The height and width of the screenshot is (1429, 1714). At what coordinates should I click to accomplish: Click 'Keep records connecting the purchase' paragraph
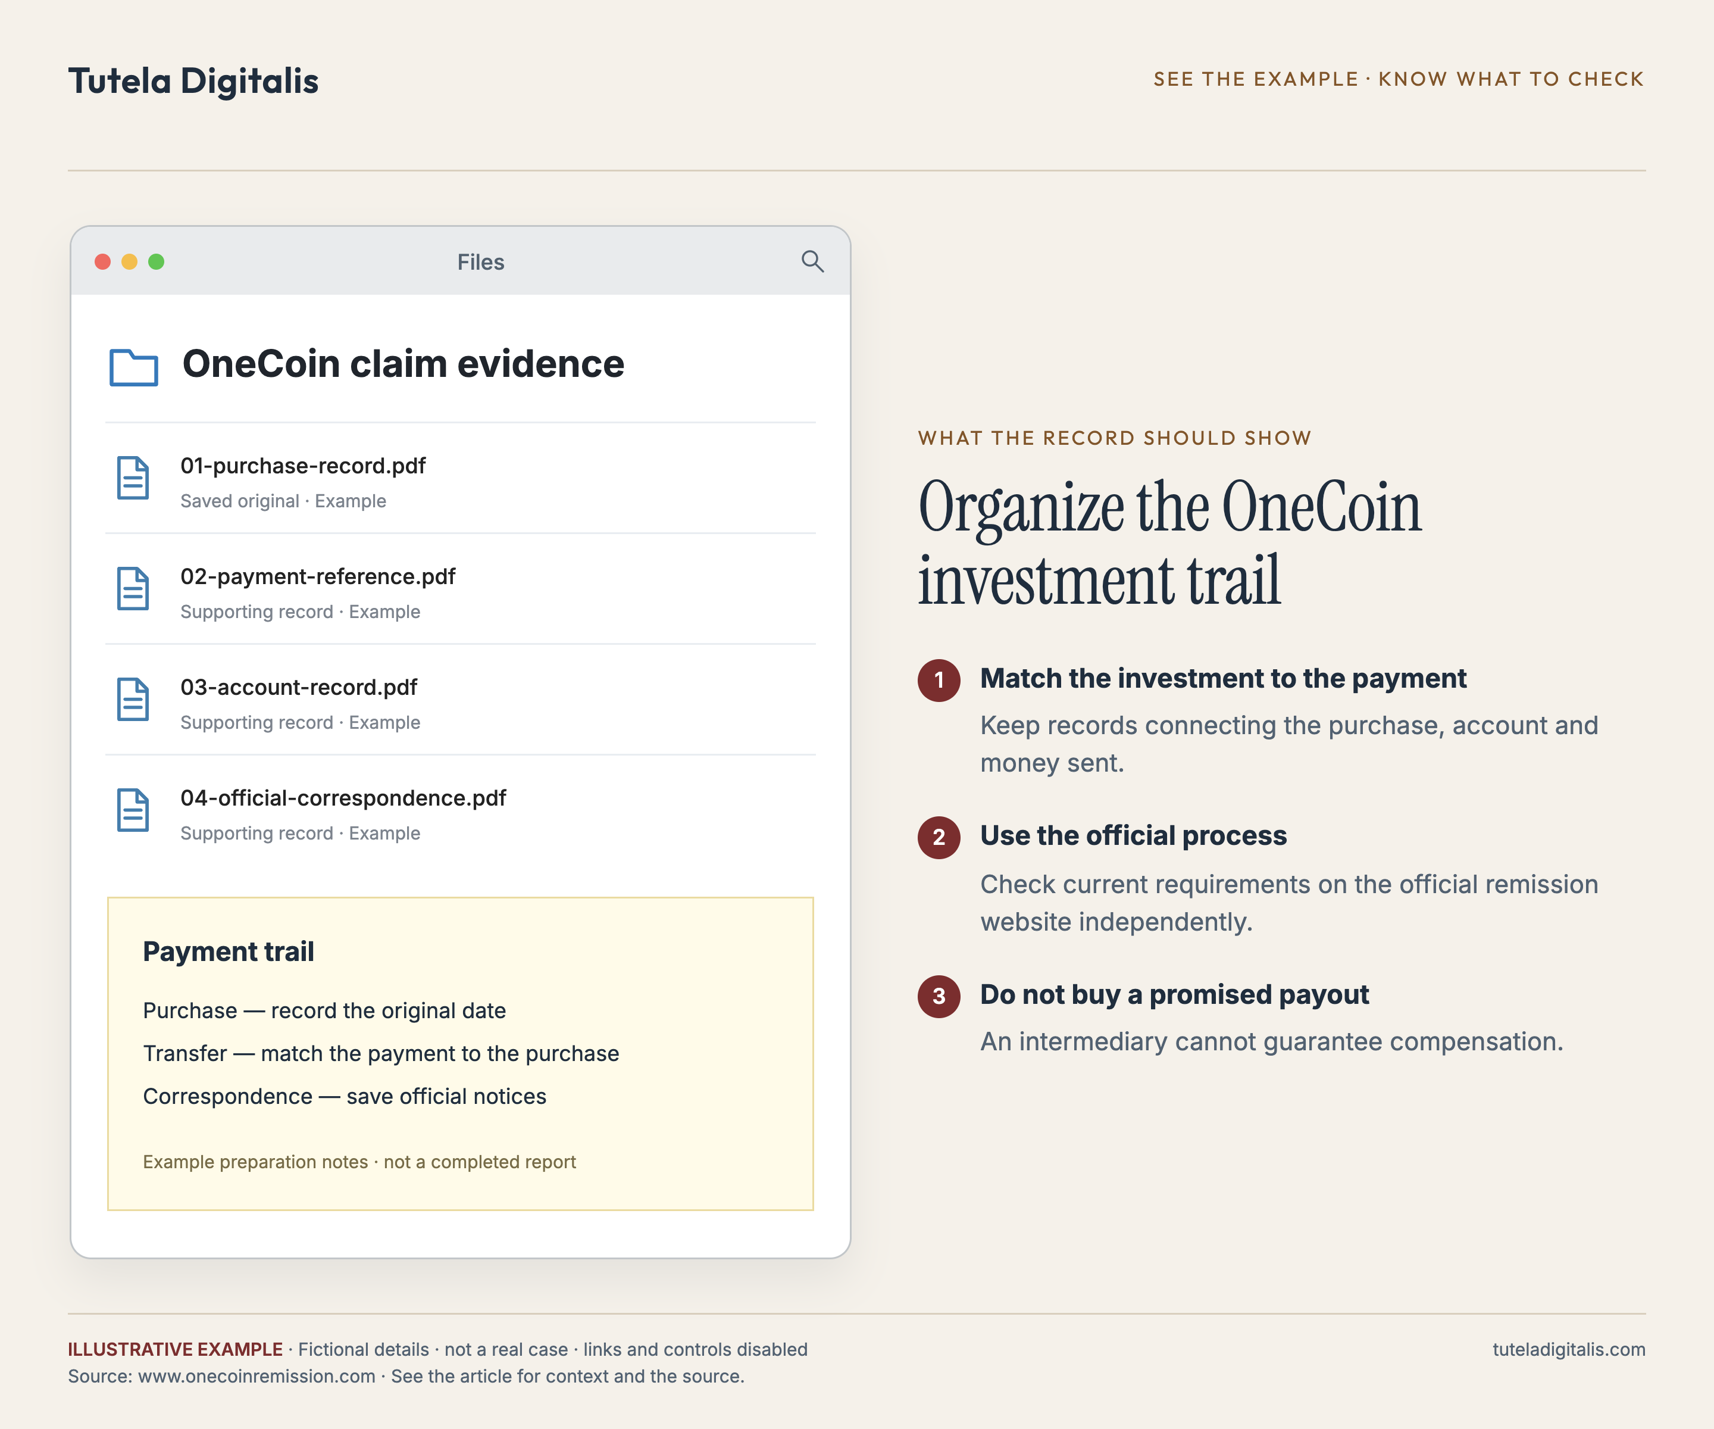click(1288, 744)
